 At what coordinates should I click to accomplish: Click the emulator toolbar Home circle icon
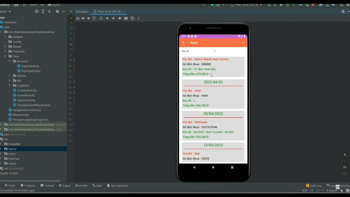click(113, 18)
